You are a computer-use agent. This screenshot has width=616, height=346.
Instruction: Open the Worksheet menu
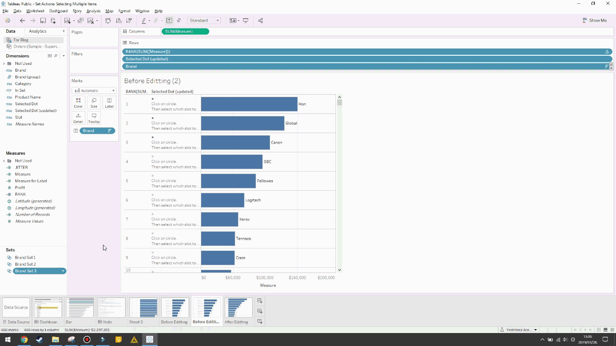[x=35, y=11]
